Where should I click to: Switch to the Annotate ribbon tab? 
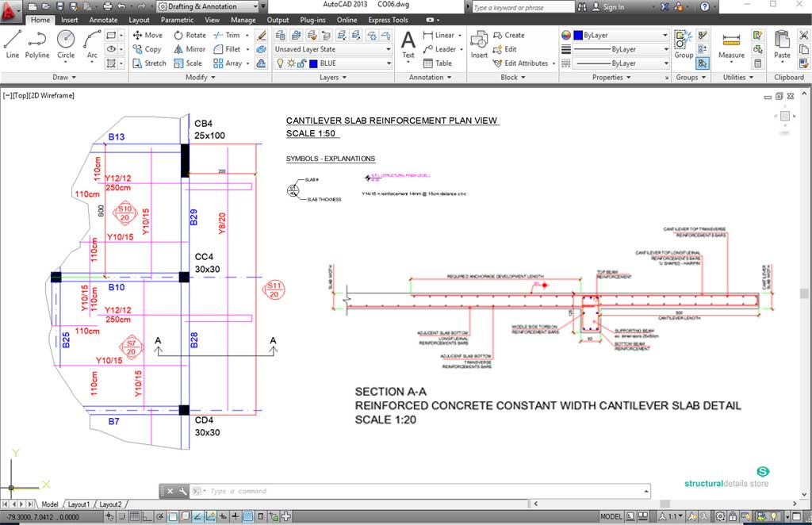point(103,20)
